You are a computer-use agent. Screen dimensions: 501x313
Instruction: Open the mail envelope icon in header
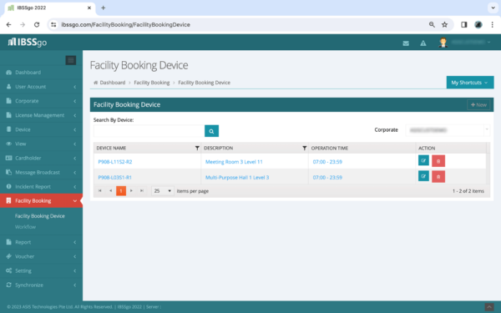point(406,43)
